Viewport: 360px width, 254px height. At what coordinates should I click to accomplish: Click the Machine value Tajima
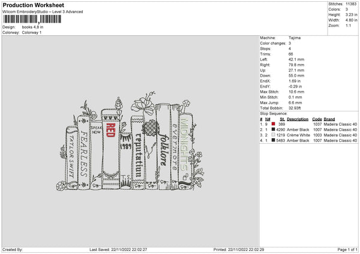(x=295, y=38)
